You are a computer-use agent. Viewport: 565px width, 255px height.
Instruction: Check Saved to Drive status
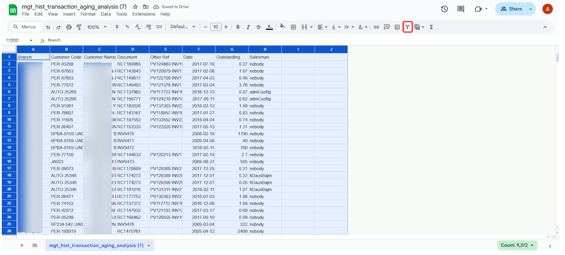(171, 7)
